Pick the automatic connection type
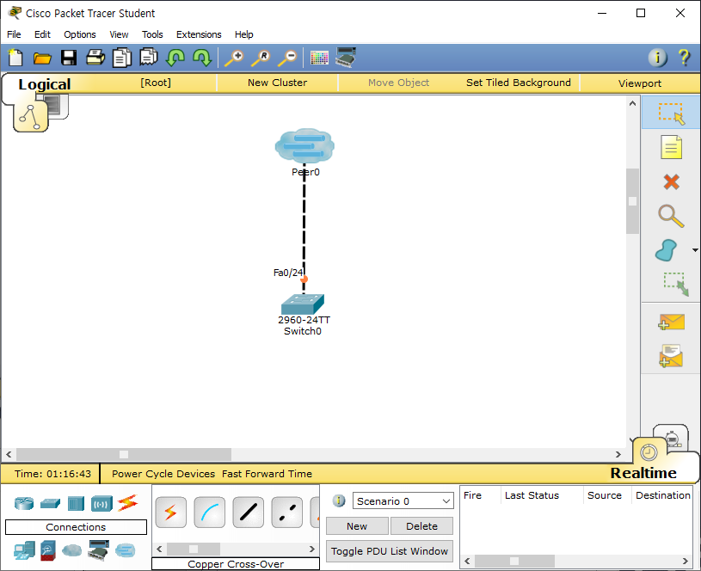This screenshot has width=701, height=571. pos(171,512)
